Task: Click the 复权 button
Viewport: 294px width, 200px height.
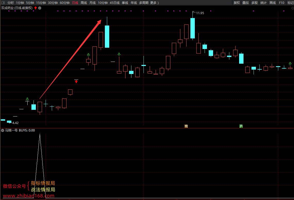Action: coord(237,3)
